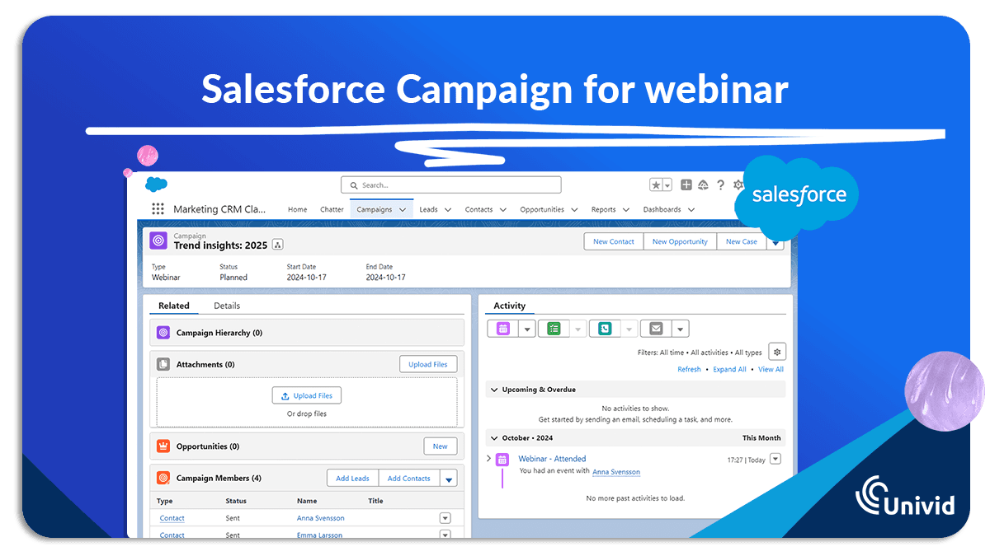Open the App Launcher grid icon
The height and width of the screenshot is (556, 990).
(158, 209)
